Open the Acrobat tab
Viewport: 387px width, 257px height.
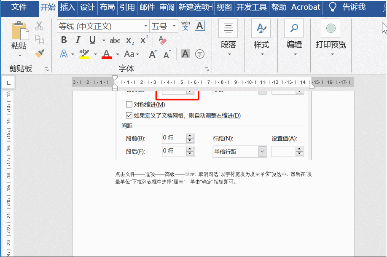point(306,7)
